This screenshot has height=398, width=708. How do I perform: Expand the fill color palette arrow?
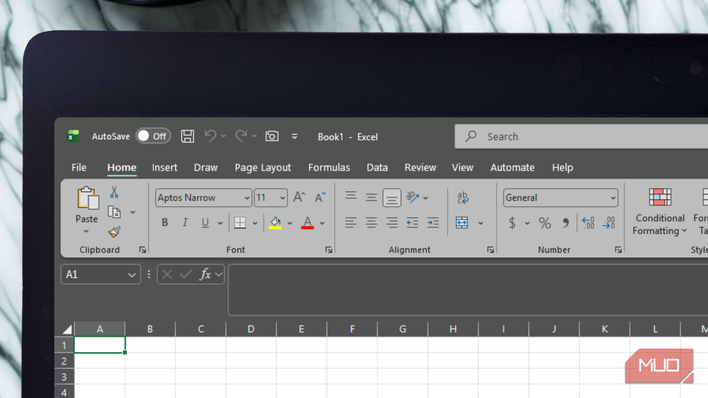290,223
